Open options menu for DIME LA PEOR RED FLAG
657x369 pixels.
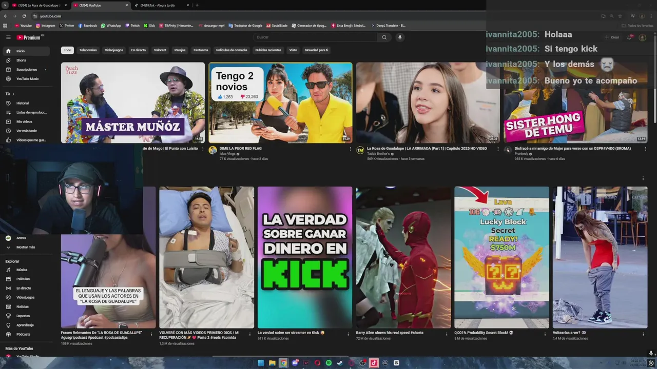tap(351, 149)
